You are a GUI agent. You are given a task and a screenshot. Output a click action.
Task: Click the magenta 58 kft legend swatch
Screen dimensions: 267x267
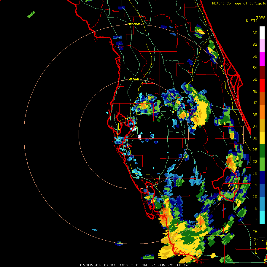pyautogui.click(x=262, y=59)
